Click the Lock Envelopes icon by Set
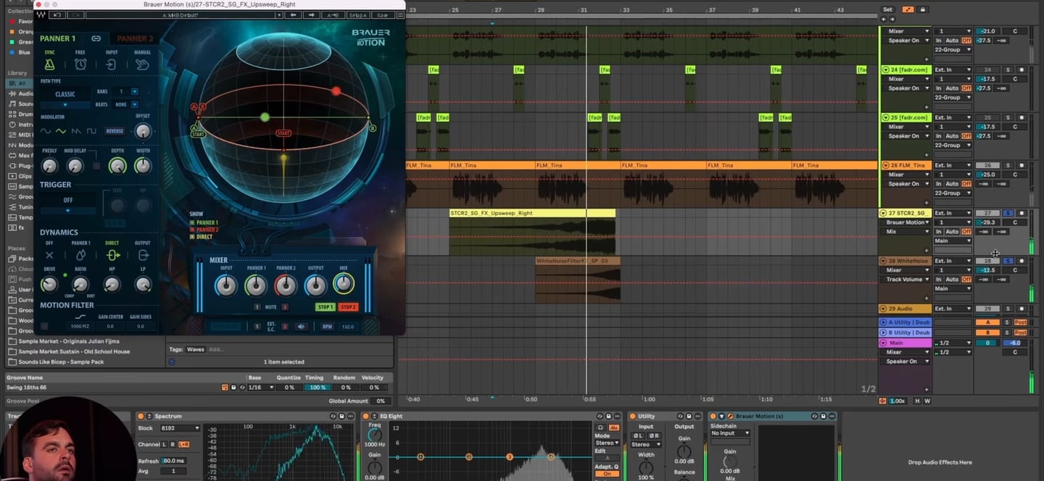Viewport: 1044px width, 481px height. (x=922, y=9)
